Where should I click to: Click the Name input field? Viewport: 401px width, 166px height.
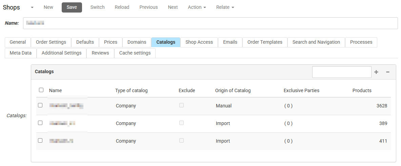(210, 23)
